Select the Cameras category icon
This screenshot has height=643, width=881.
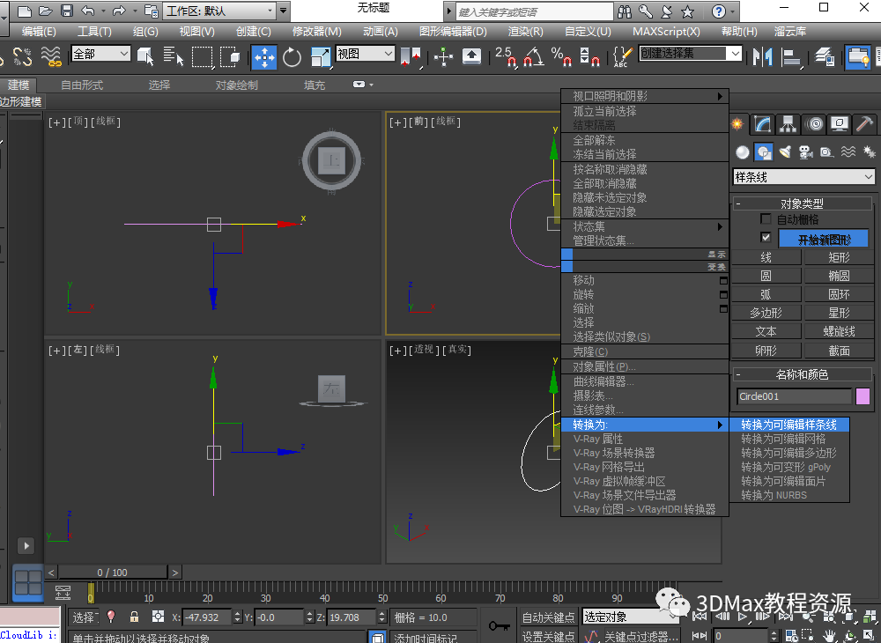(805, 152)
